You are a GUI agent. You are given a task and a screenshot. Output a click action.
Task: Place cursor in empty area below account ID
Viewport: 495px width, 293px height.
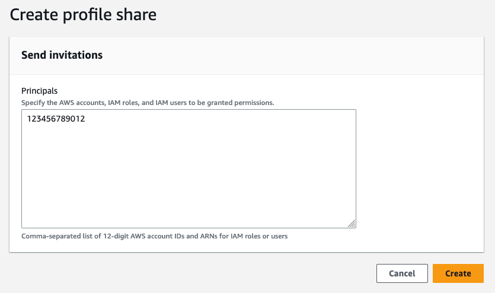tap(189, 178)
